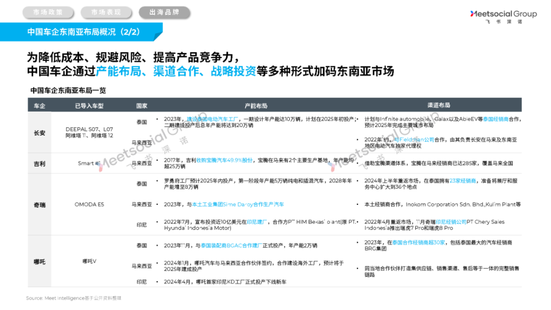Click 马来西亚 in the 长安 row
This screenshot has height=310, width=551.
point(142,143)
